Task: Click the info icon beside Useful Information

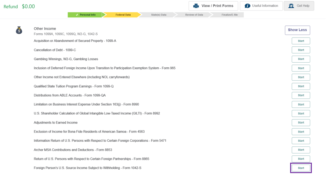Action: point(247,6)
